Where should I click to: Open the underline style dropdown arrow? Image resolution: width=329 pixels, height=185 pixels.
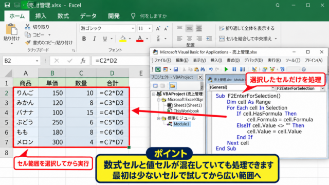point(112,39)
